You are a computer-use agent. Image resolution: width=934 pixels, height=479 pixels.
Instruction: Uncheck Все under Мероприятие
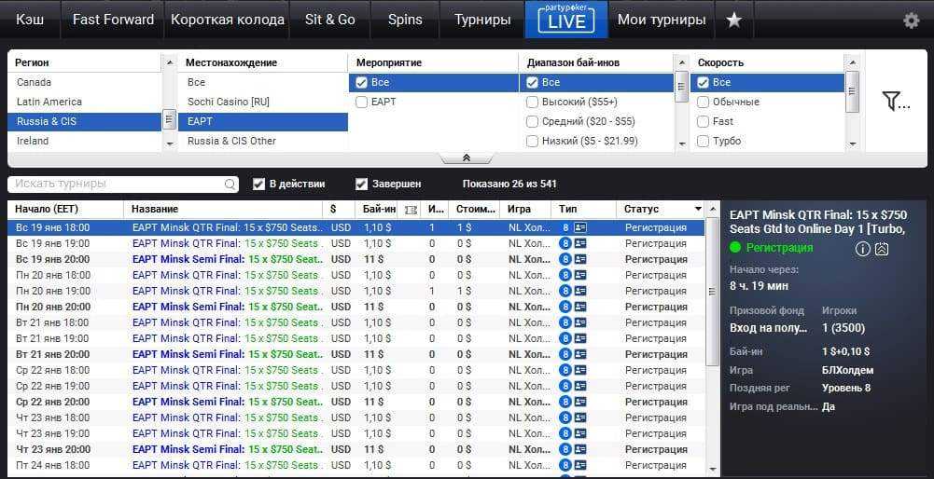click(x=362, y=83)
